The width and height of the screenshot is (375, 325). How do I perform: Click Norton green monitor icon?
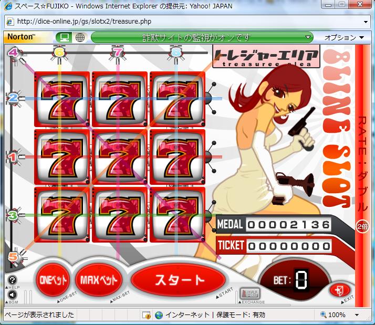(65, 38)
